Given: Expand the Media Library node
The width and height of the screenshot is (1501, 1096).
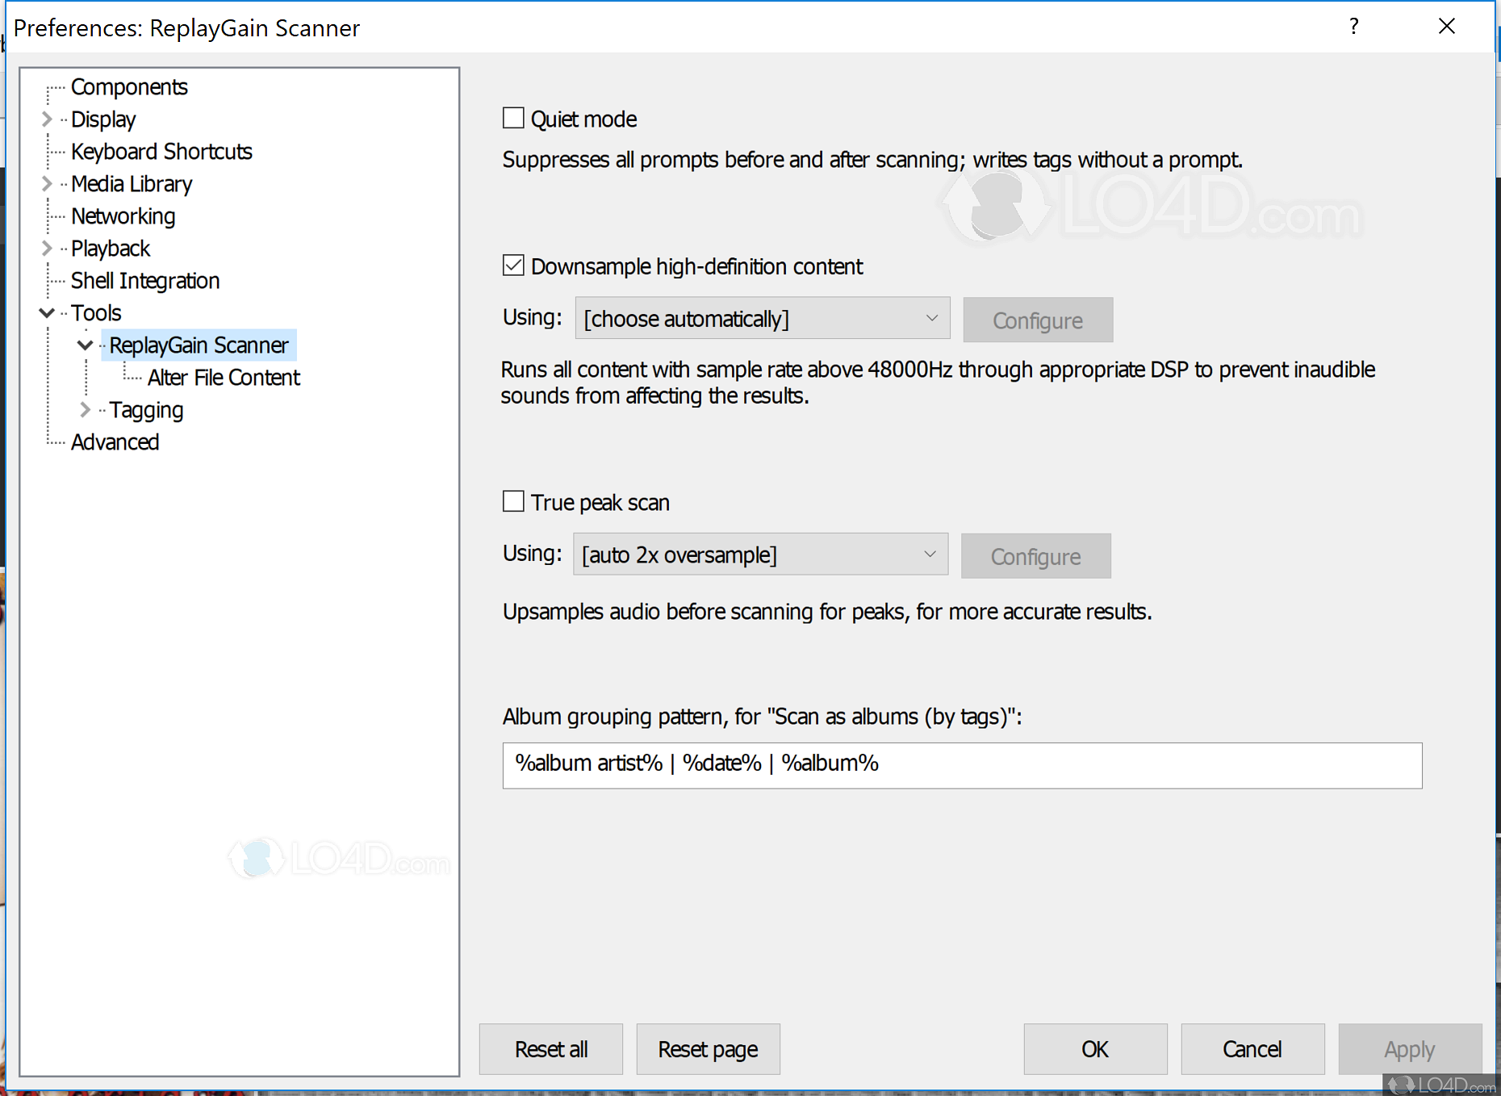Looking at the screenshot, I should point(47,184).
